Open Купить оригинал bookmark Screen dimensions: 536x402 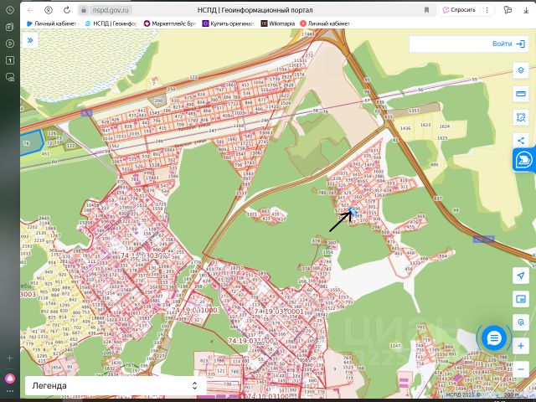click(x=228, y=23)
